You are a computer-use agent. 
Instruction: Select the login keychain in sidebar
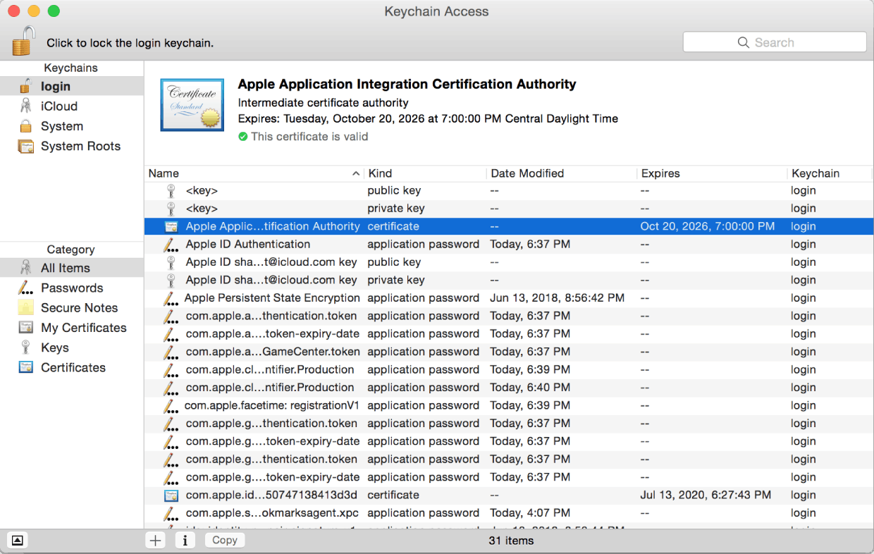pos(72,87)
